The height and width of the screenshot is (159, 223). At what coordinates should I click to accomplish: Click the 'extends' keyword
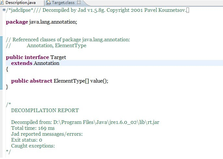tap(22, 63)
